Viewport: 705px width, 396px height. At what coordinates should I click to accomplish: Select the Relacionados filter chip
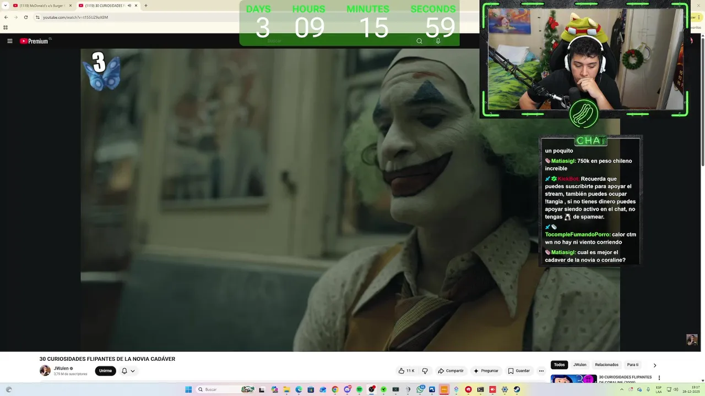(x=606, y=365)
